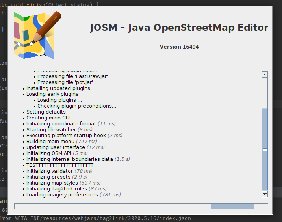
Task: Click 'Checking plugin preconditions...' sub-entry
Action: tap(77, 106)
